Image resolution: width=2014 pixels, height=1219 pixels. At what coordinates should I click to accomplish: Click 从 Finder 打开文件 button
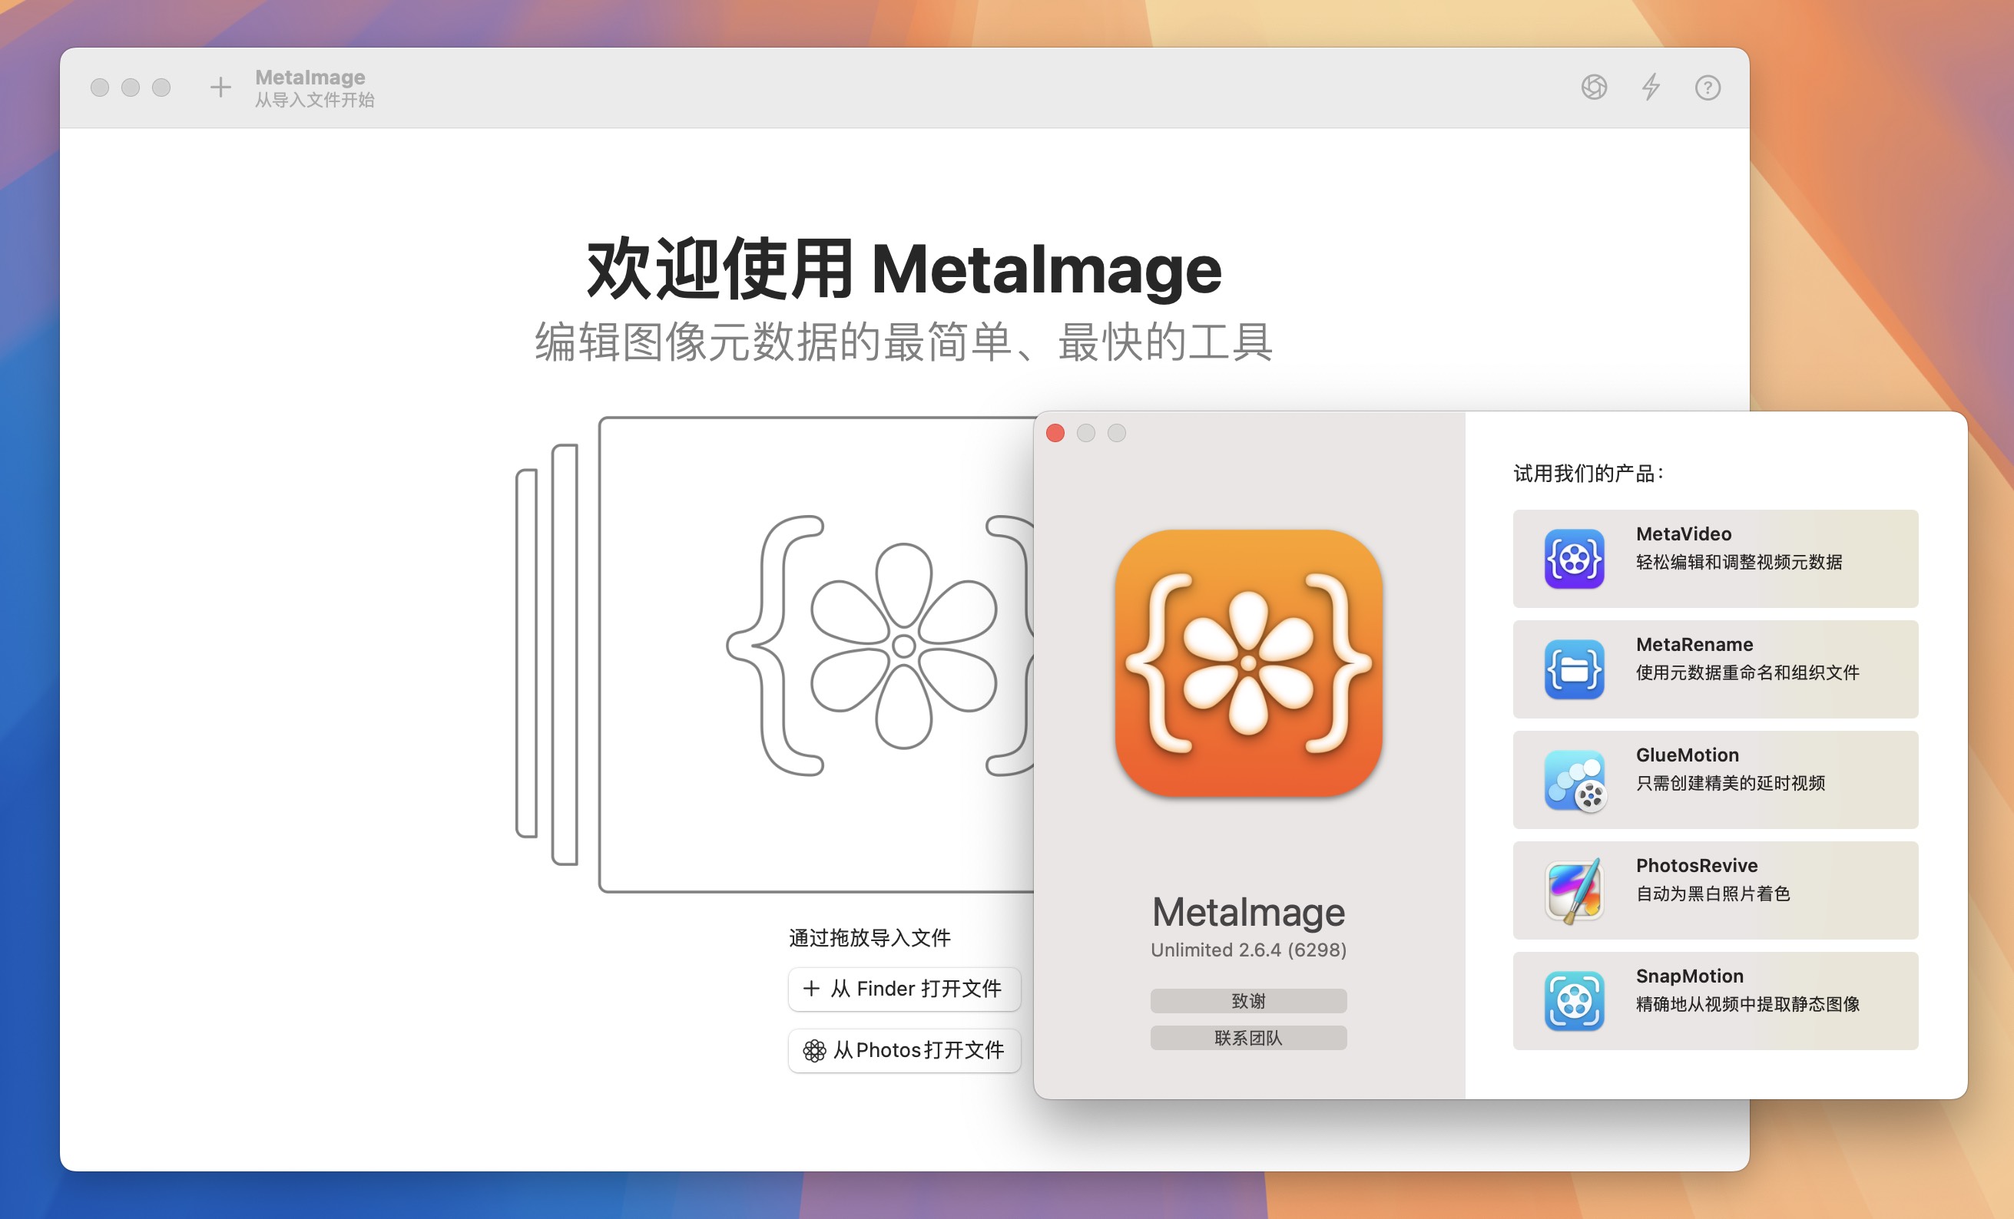click(904, 989)
